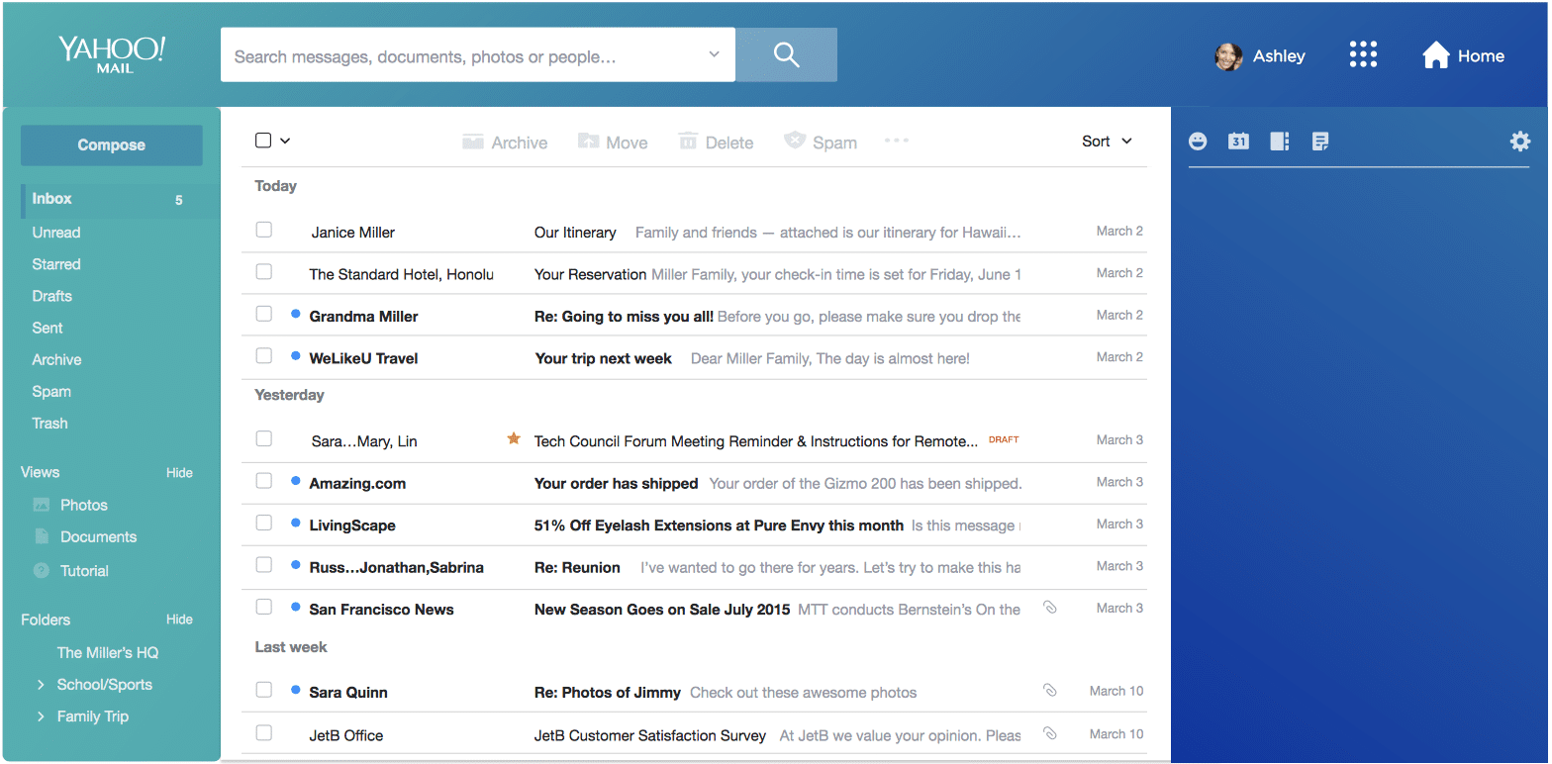Screen dimensions: 1552x764
Task: Hide the Views section
Action: pos(179,473)
